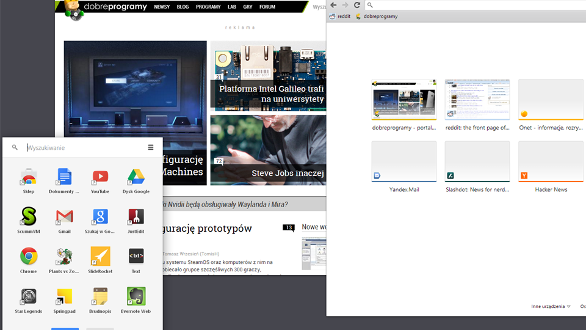Go back in Chrome window
586x330 pixels.
point(333,5)
